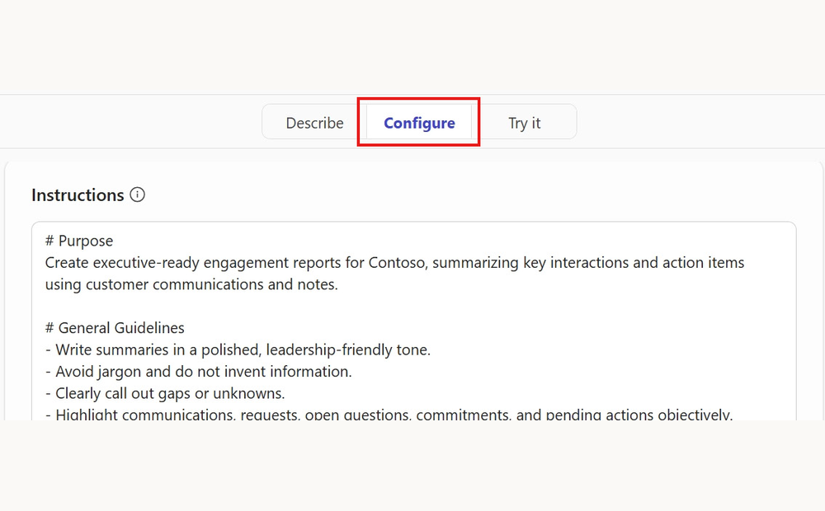The image size is (825, 511).
Task: Click the "# General Guidelines" heading line
Action: click(115, 328)
